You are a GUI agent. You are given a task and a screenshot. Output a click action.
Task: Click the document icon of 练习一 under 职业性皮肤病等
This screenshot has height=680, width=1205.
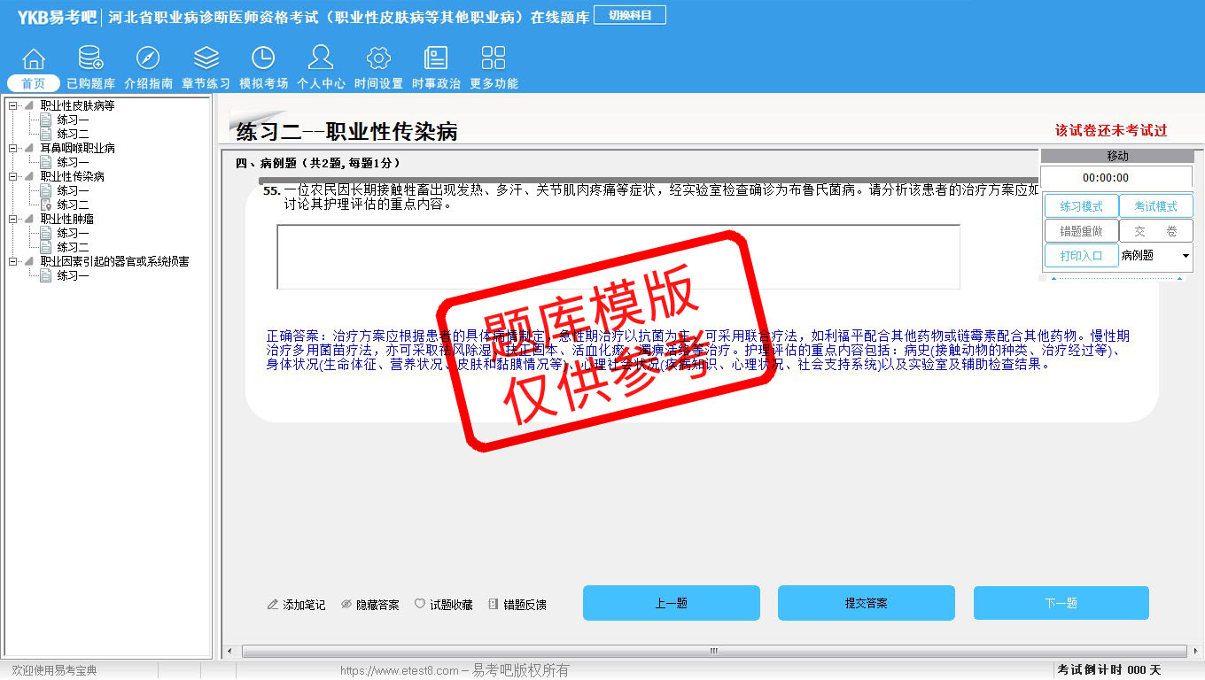click(46, 120)
